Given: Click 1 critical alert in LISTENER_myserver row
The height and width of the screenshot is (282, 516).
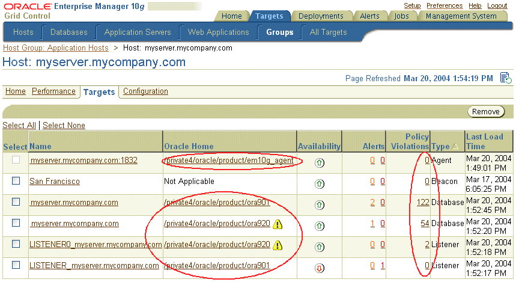Looking at the screenshot, I should pyautogui.click(x=383, y=266).
